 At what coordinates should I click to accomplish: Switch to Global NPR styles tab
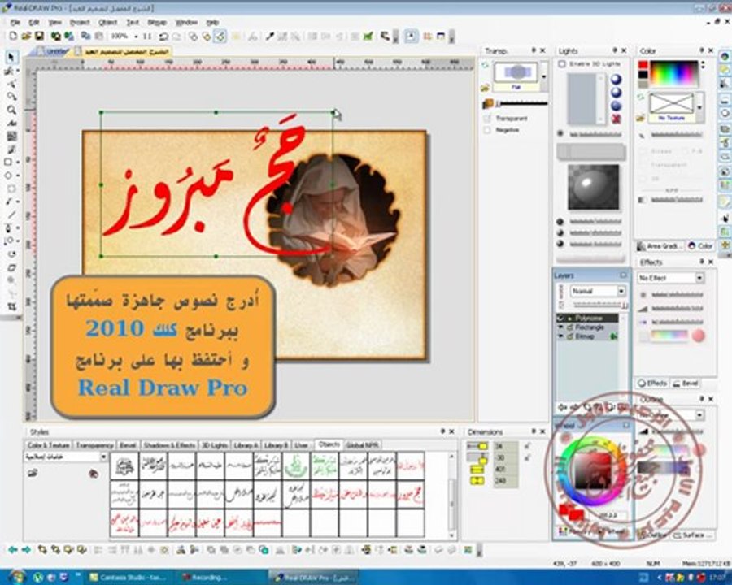pyautogui.click(x=362, y=445)
